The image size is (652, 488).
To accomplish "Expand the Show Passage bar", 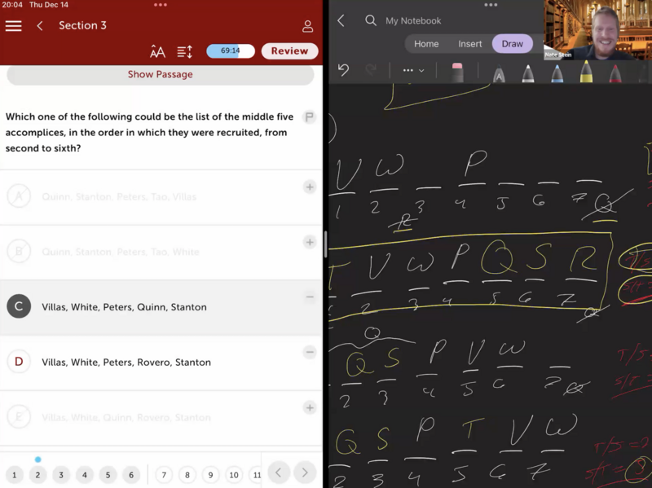I will tap(161, 74).
